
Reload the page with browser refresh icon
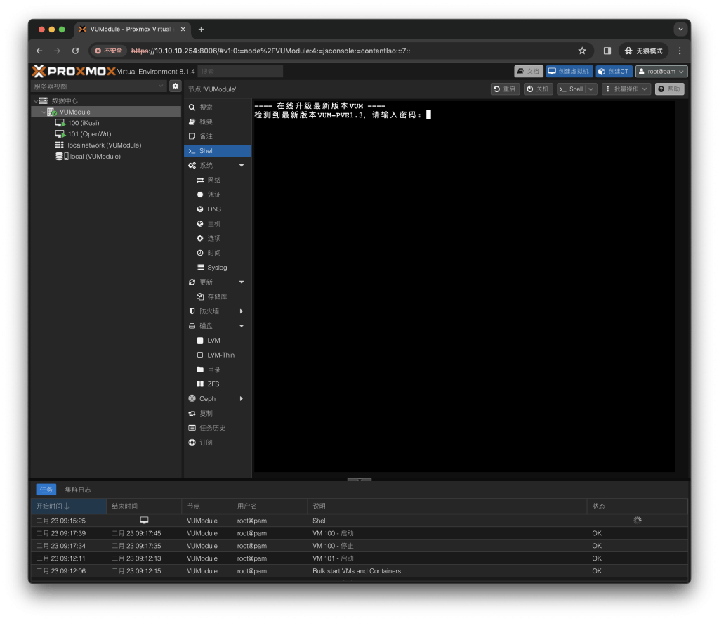(x=75, y=51)
